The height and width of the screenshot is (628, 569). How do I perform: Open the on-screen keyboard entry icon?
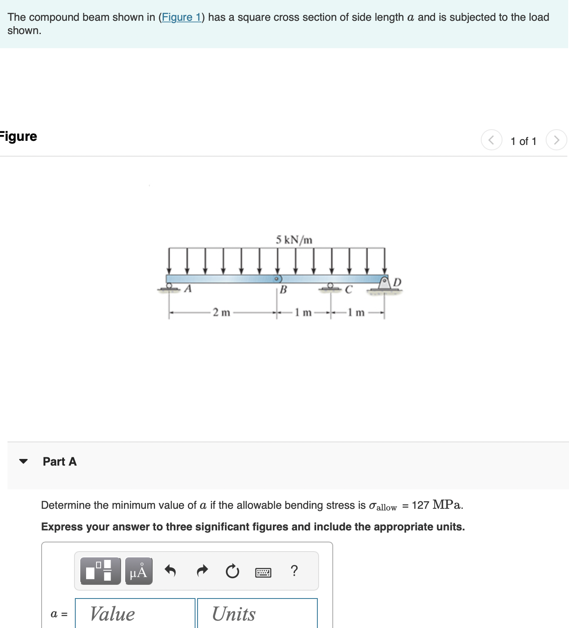point(263,572)
